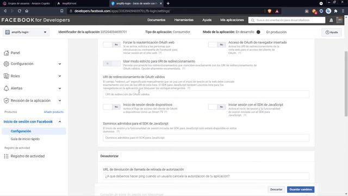
Task: Click Registro de actividad list icon
Action: [6, 156]
